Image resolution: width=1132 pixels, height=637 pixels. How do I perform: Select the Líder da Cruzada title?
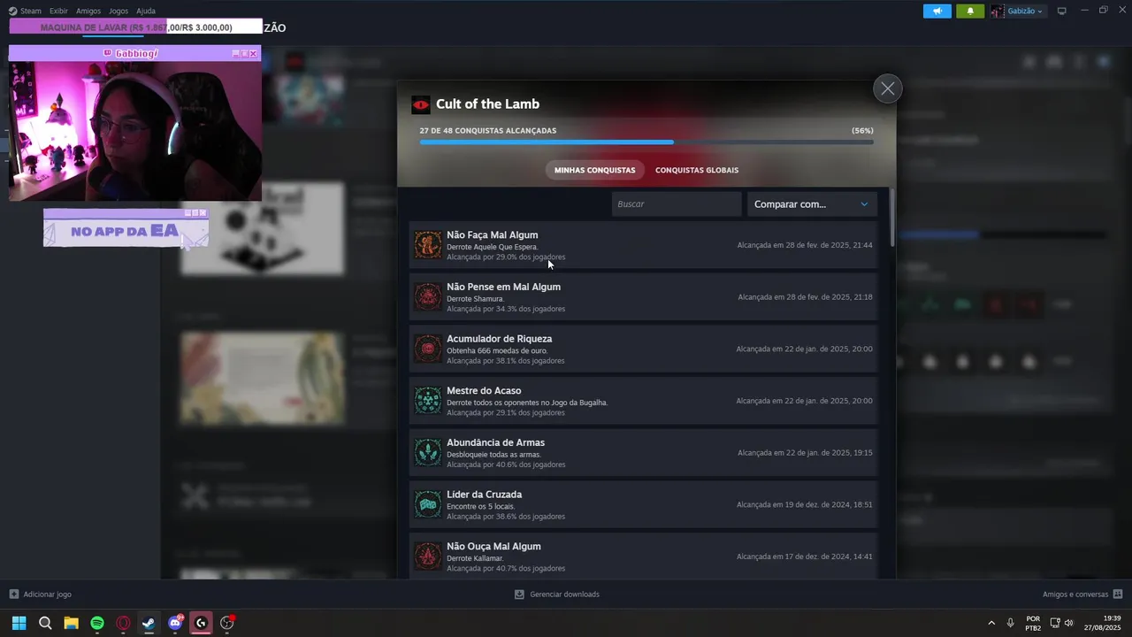(485, 495)
